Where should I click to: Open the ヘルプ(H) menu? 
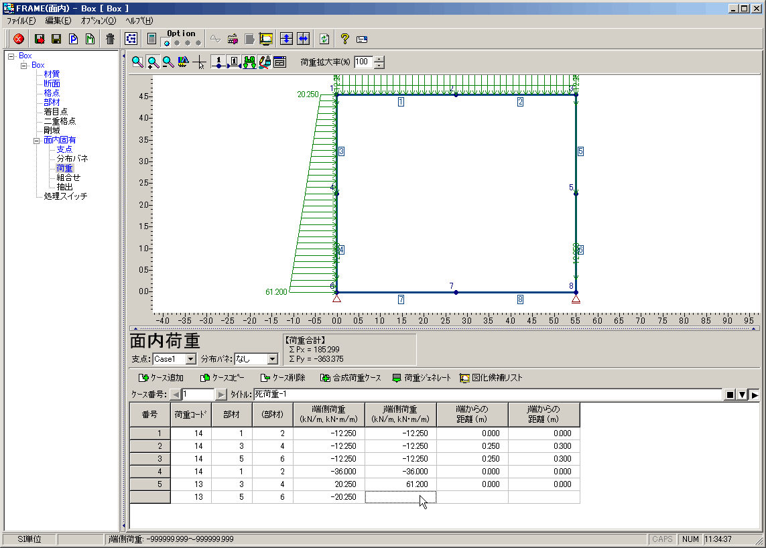click(x=139, y=21)
